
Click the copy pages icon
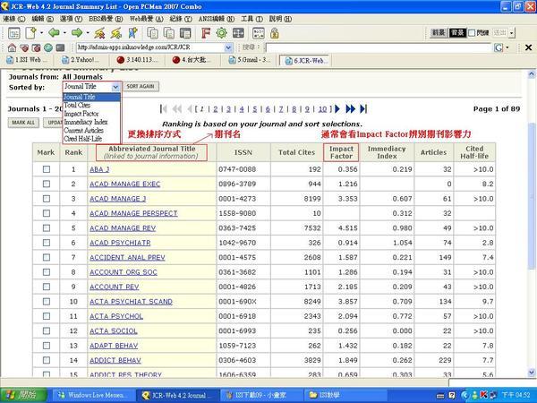click(x=152, y=33)
